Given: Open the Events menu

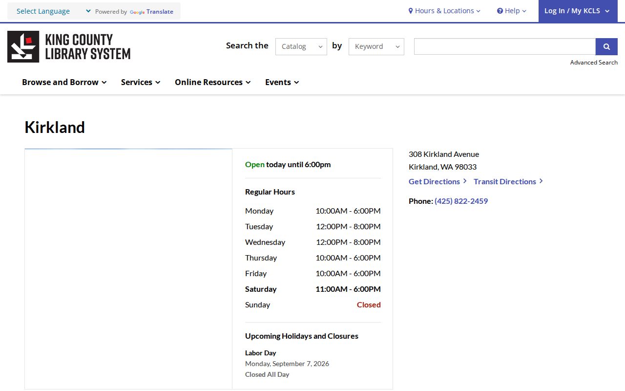Looking at the screenshot, I should coord(282,82).
